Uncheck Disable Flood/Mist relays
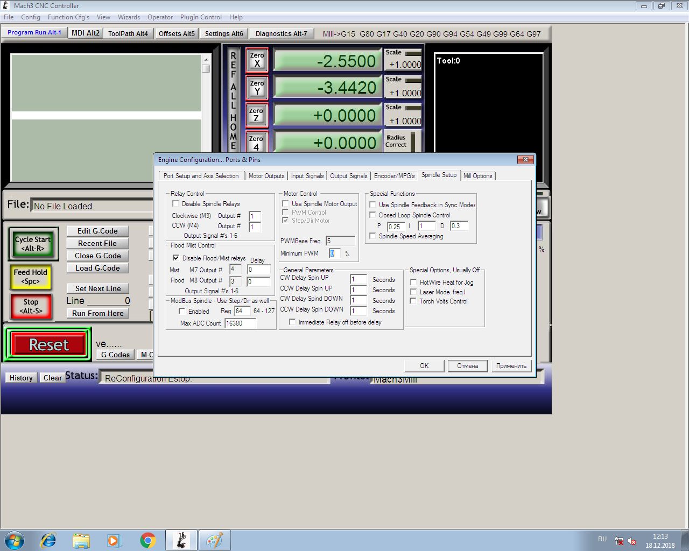Viewport: 689px width, 551px height. click(175, 258)
